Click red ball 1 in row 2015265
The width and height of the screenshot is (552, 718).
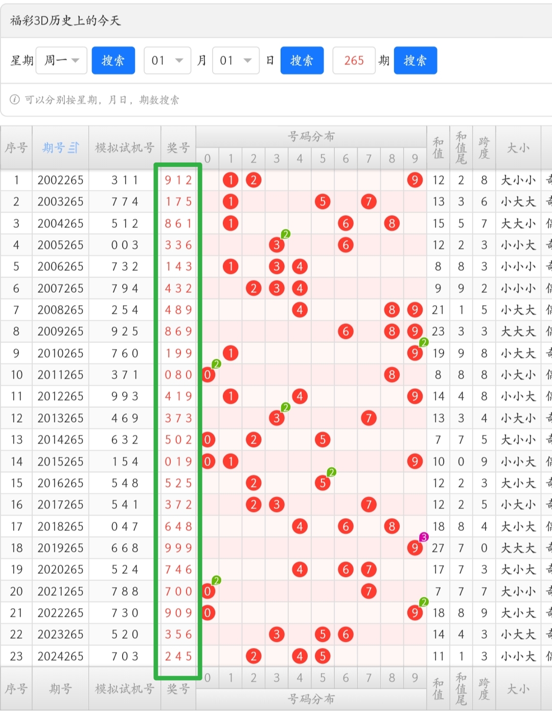(x=231, y=461)
